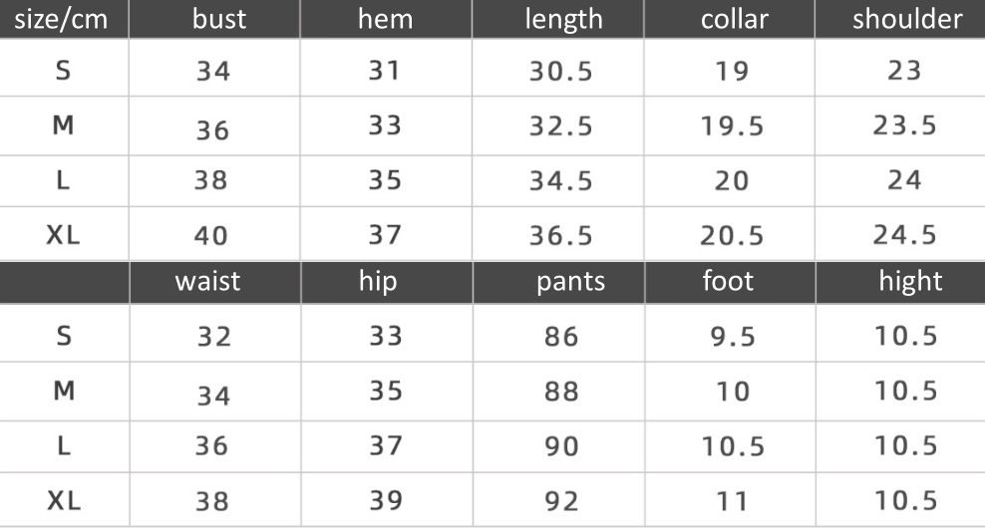Click the S size length value 30.5
The height and width of the screenshot is (528, 985).
pos(560,72)
